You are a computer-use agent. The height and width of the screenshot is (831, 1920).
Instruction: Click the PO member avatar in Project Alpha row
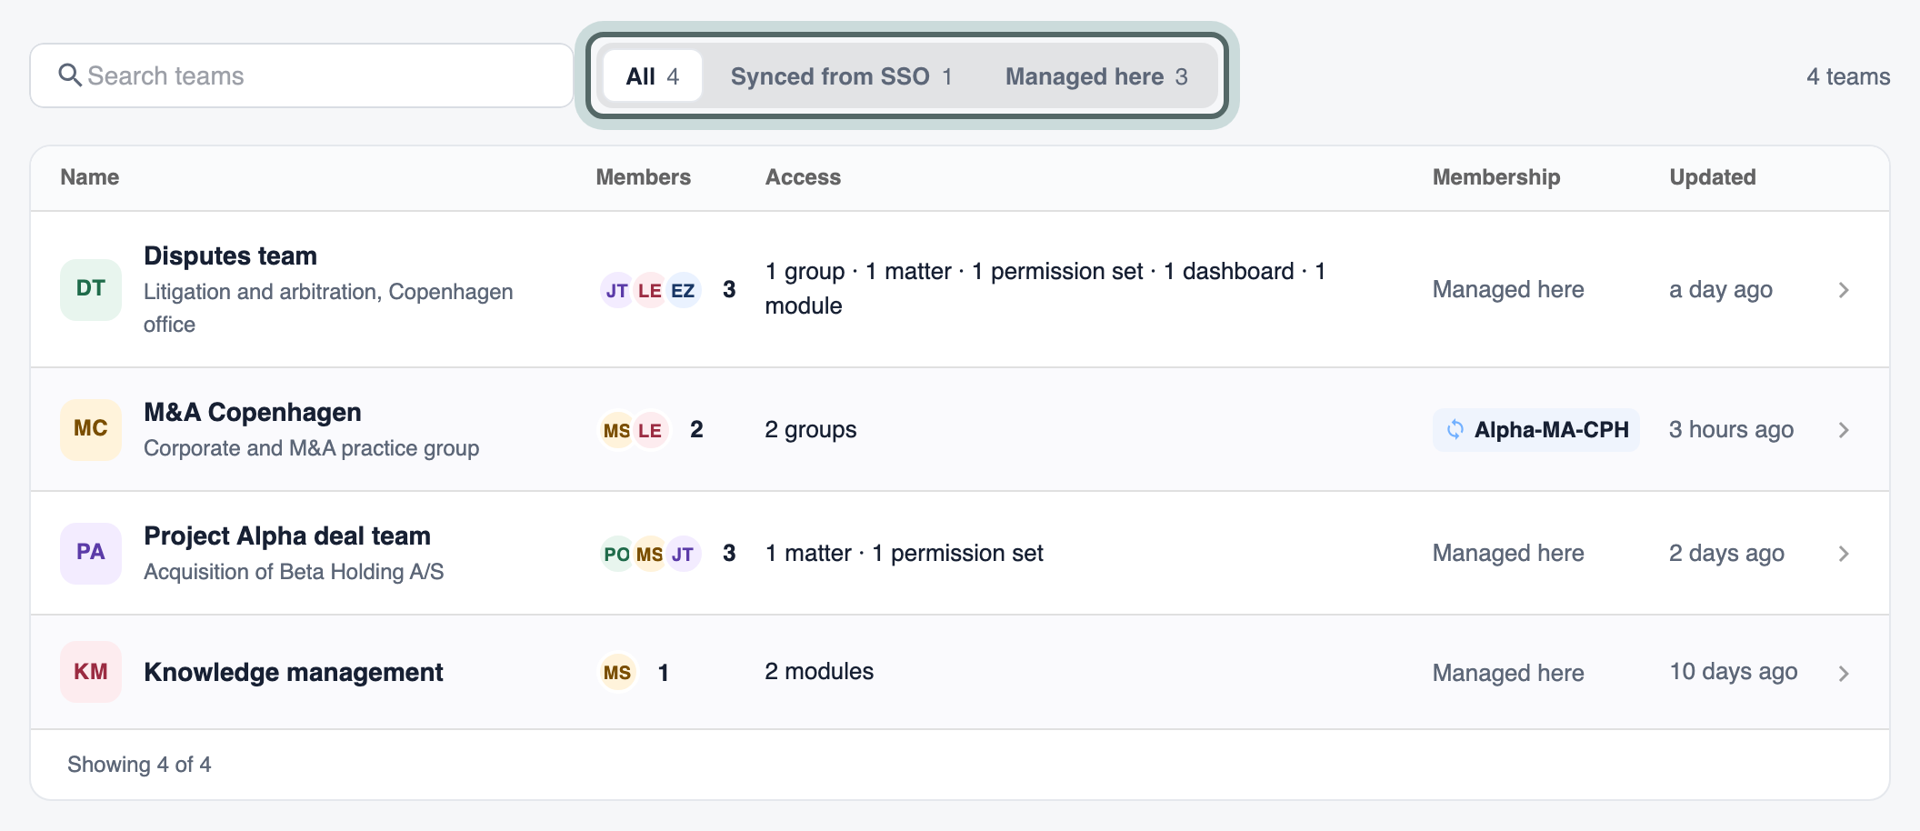click(616, 554)
